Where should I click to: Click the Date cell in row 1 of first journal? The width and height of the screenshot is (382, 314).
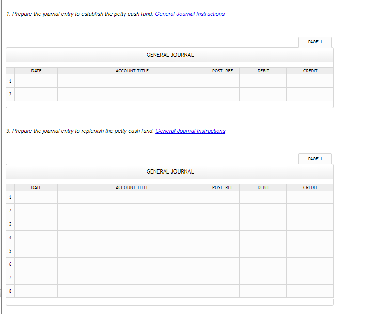tap(36, 81)
